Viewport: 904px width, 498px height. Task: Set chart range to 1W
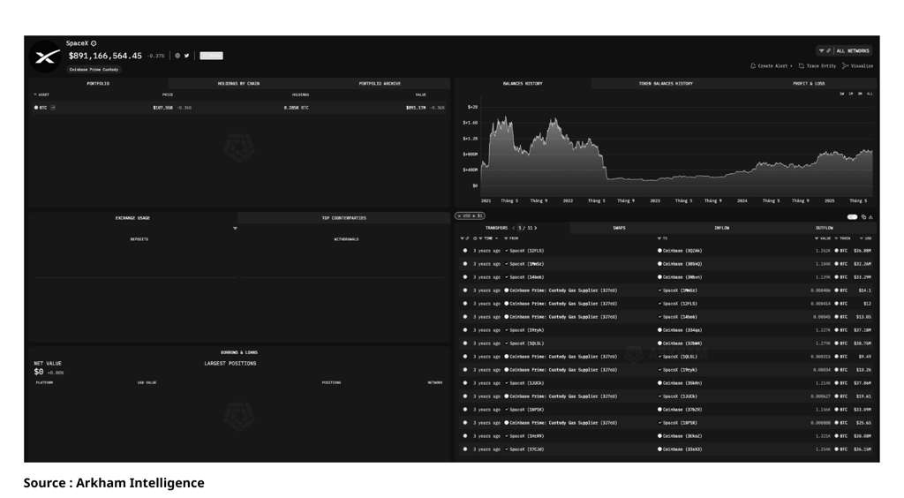coord(841,94)
